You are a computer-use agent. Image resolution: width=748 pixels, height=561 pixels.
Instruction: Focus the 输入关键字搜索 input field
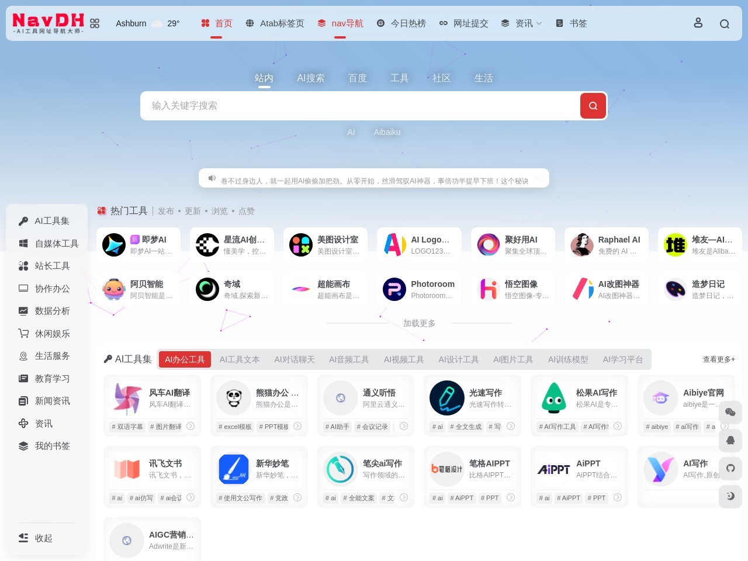pyautogui.click(x=360, y=106)
